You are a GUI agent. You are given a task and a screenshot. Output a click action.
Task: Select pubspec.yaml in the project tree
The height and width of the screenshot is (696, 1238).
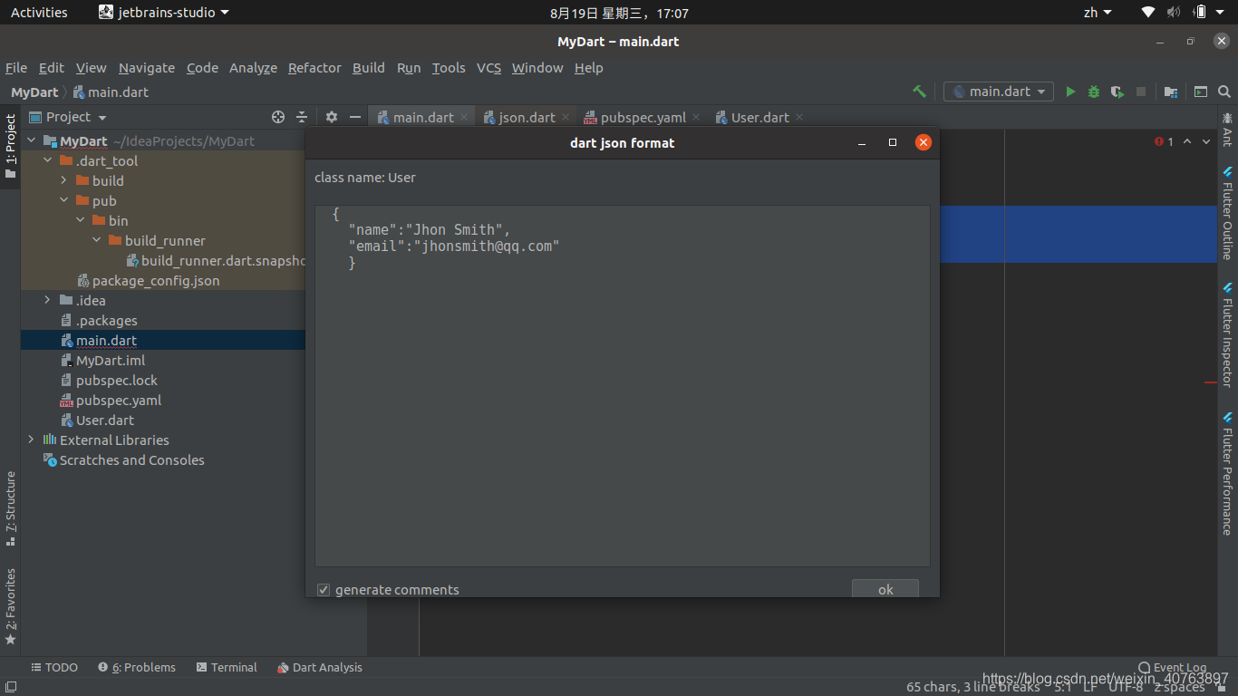[119, 401]
